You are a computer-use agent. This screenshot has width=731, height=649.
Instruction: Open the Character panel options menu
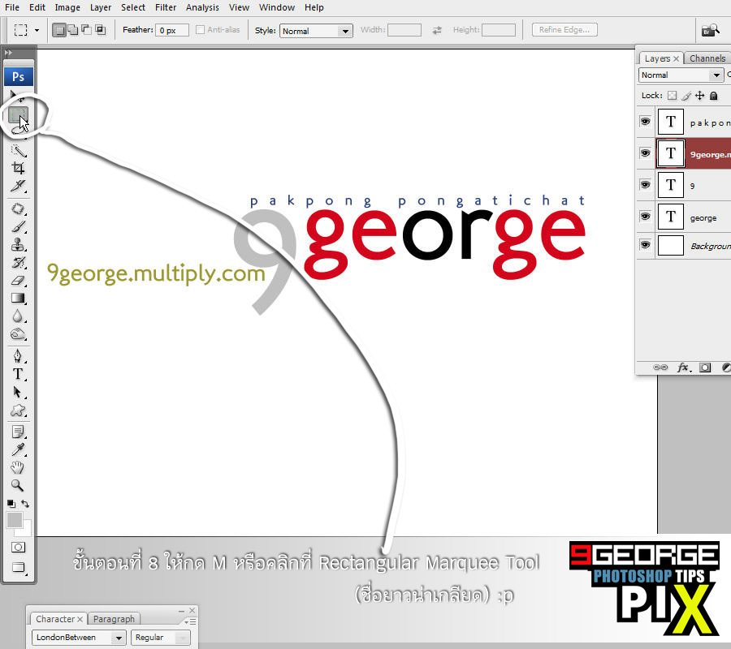(190, 621)
